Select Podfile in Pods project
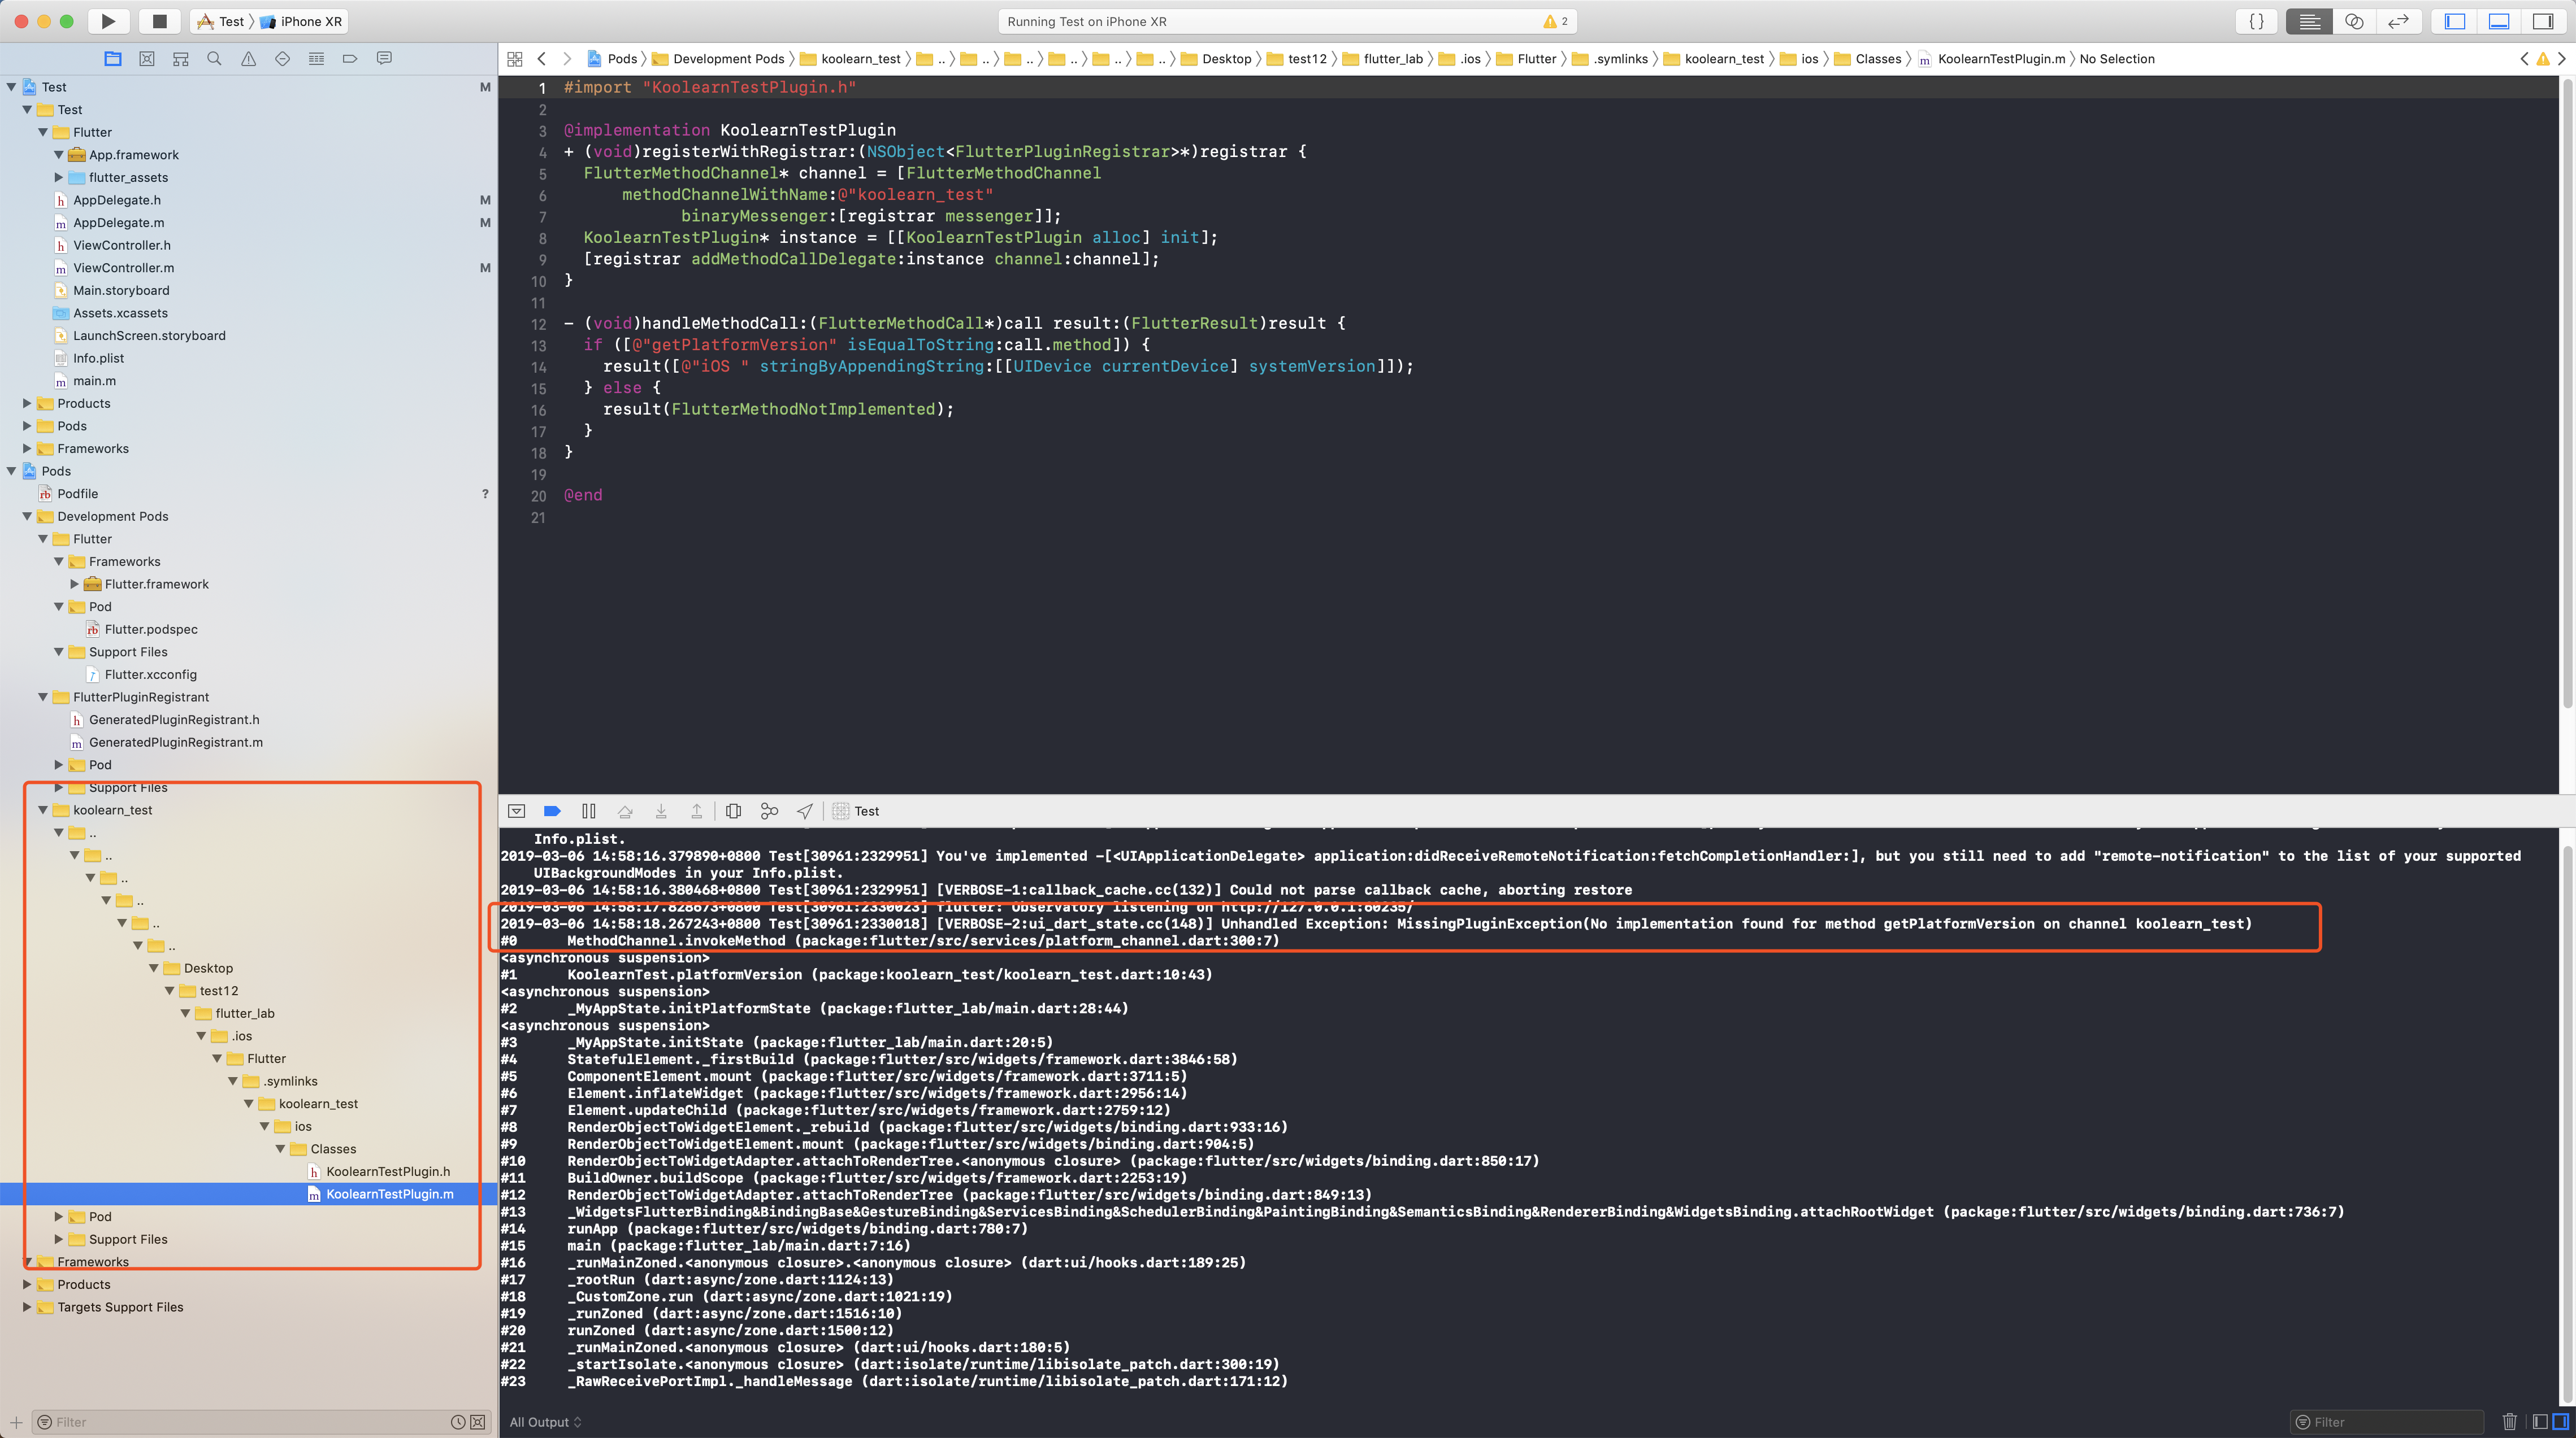The image size is (2576, 1438). [x=77, y=494]
